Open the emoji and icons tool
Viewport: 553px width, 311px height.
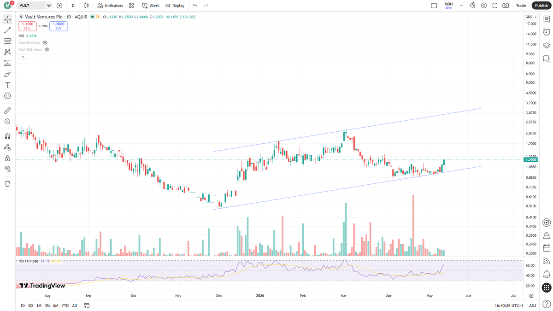(x=7, y=96)
